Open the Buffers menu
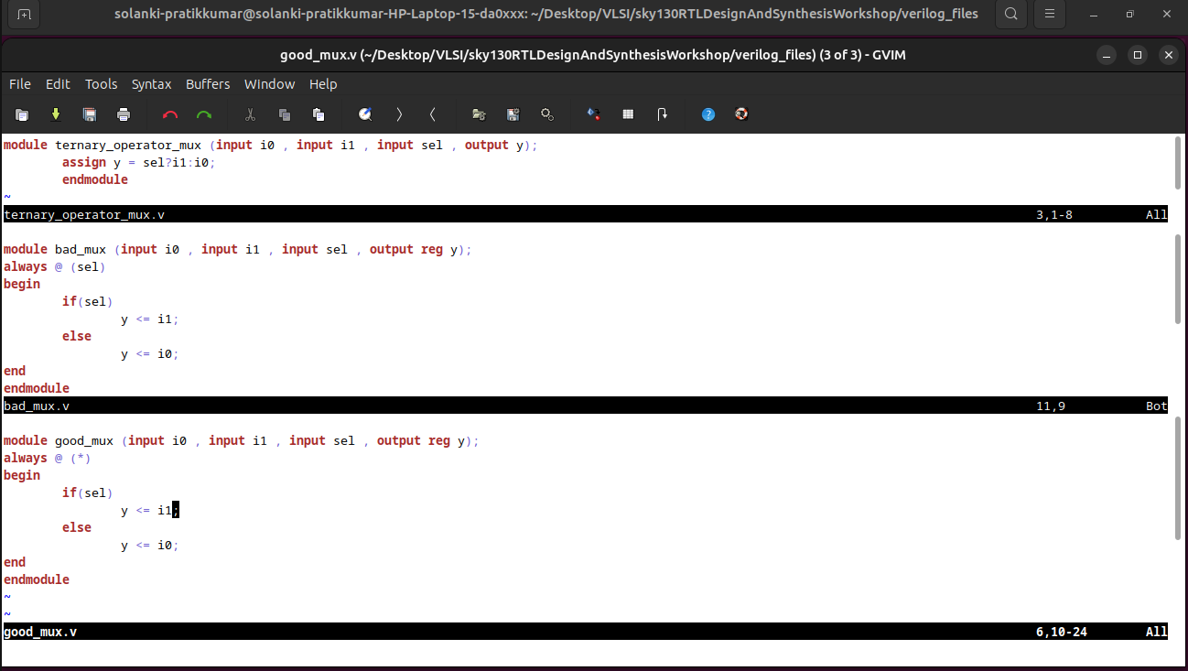This screenshot has width=1188, height=671. pos(208,83)
